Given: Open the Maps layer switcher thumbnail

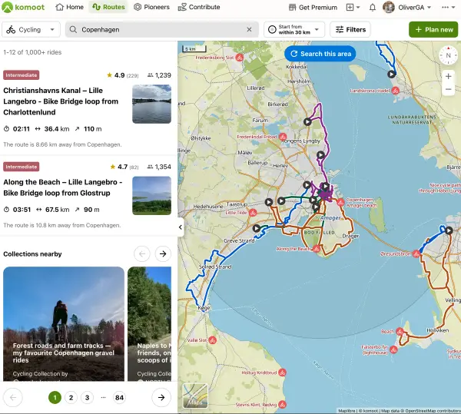Looking at the screenshot, I should [195, 396].
